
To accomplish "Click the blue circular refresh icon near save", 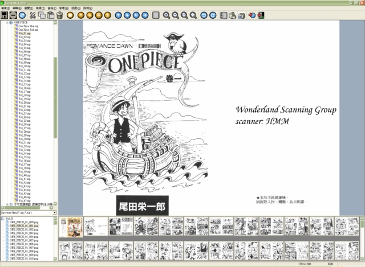I will click(22, 15).
